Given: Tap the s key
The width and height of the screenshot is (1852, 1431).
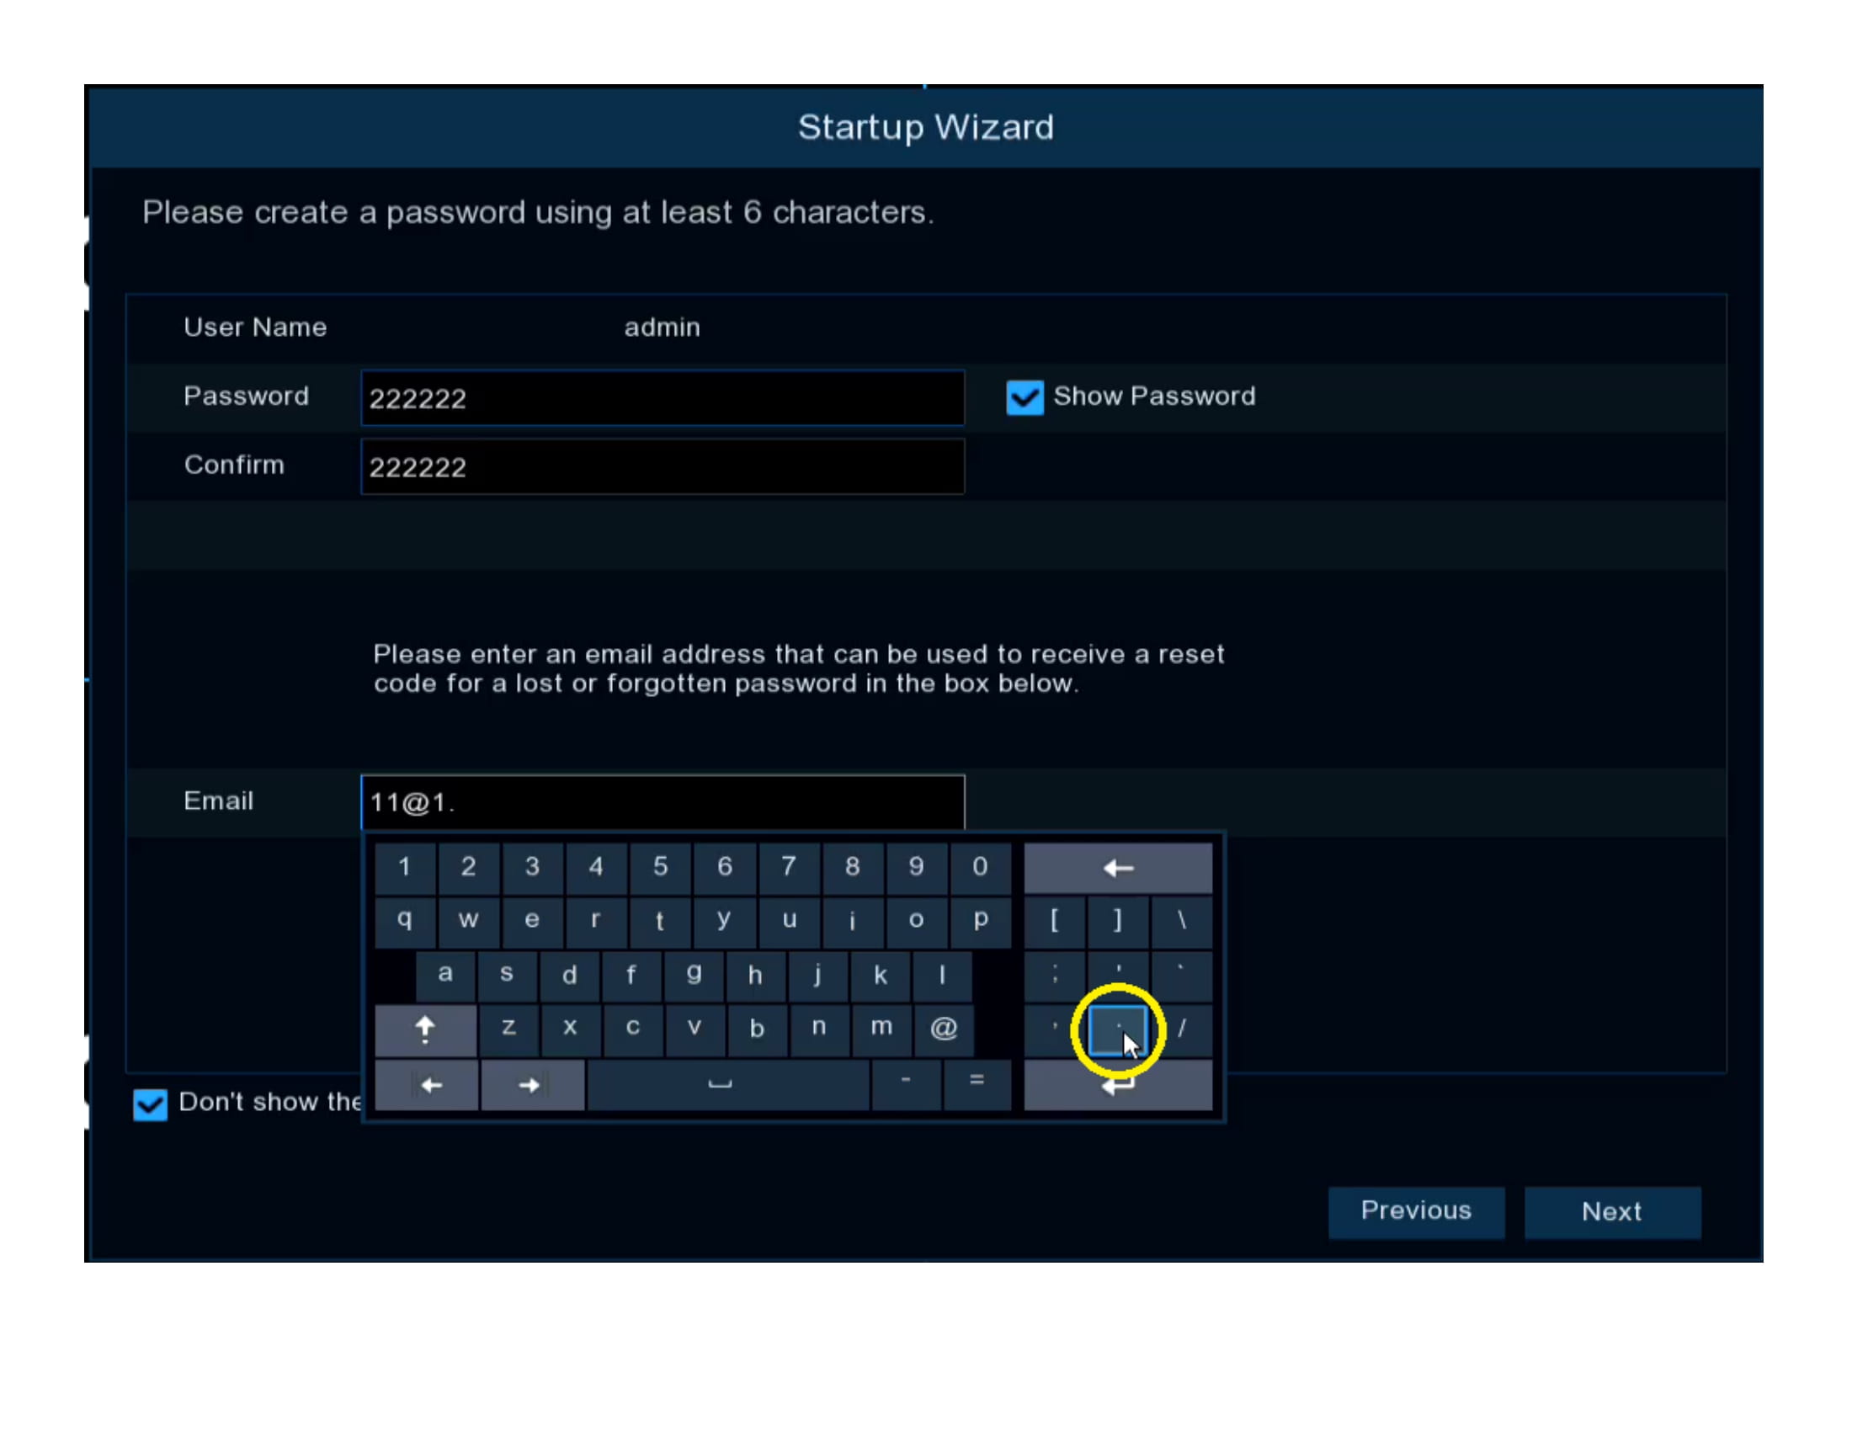Looking at the screenshot, I should point(506,975).
